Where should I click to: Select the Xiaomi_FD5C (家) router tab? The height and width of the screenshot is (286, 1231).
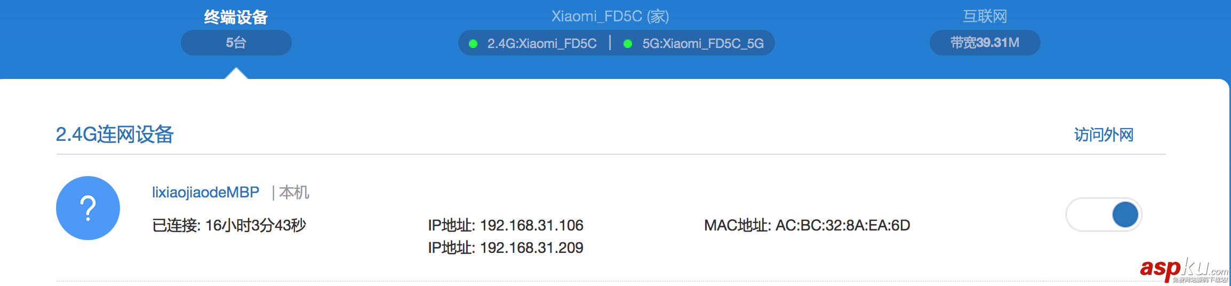point(610,17)
